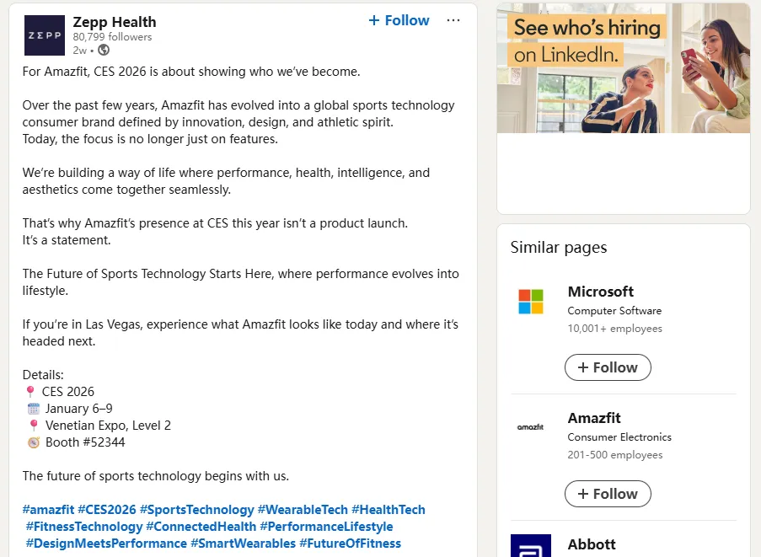
Task: Open the Abbott page name link
Action: 592,544
